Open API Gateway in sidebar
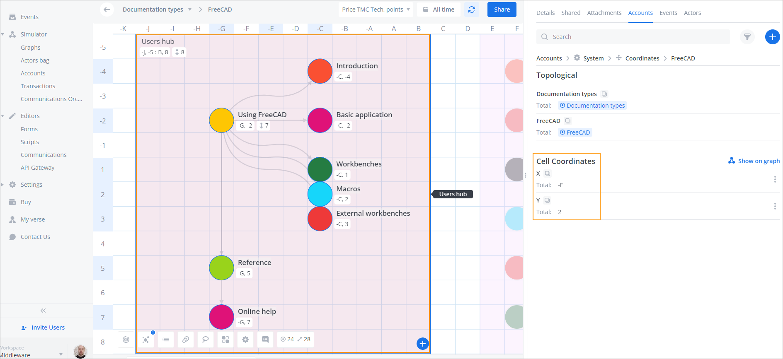 click(x=37, y=168)
